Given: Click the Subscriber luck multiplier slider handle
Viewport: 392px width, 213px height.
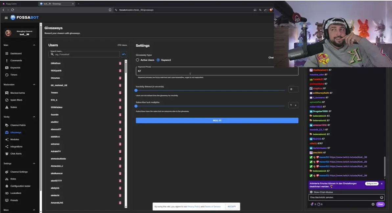Looking at the screenshot, I should point(136,106).
